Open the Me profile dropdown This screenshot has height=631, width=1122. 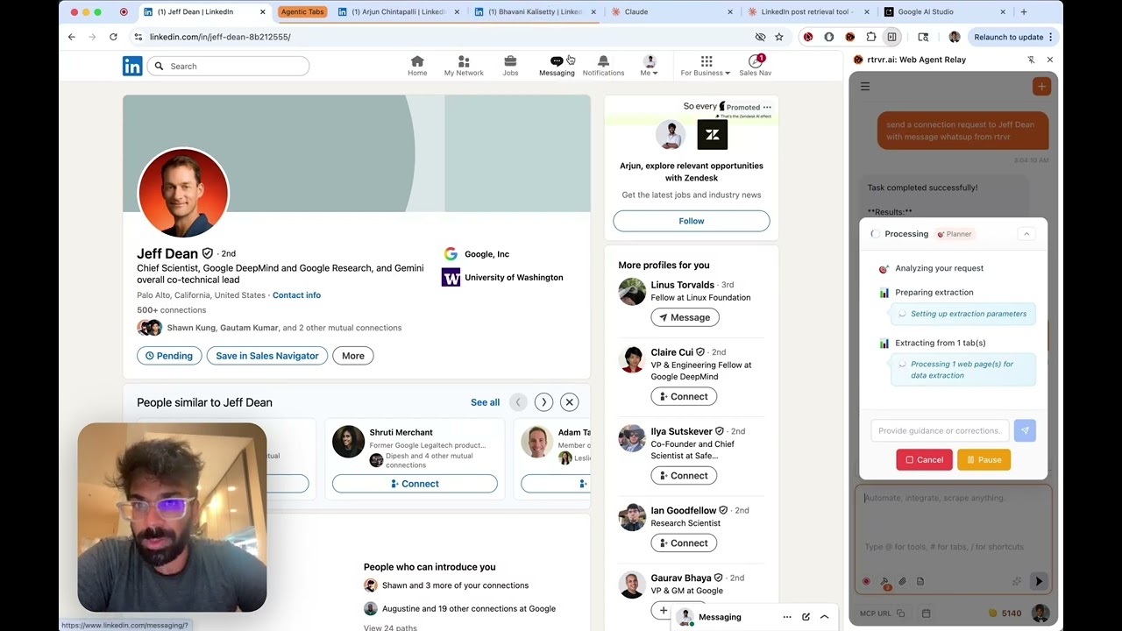point(650,66)
